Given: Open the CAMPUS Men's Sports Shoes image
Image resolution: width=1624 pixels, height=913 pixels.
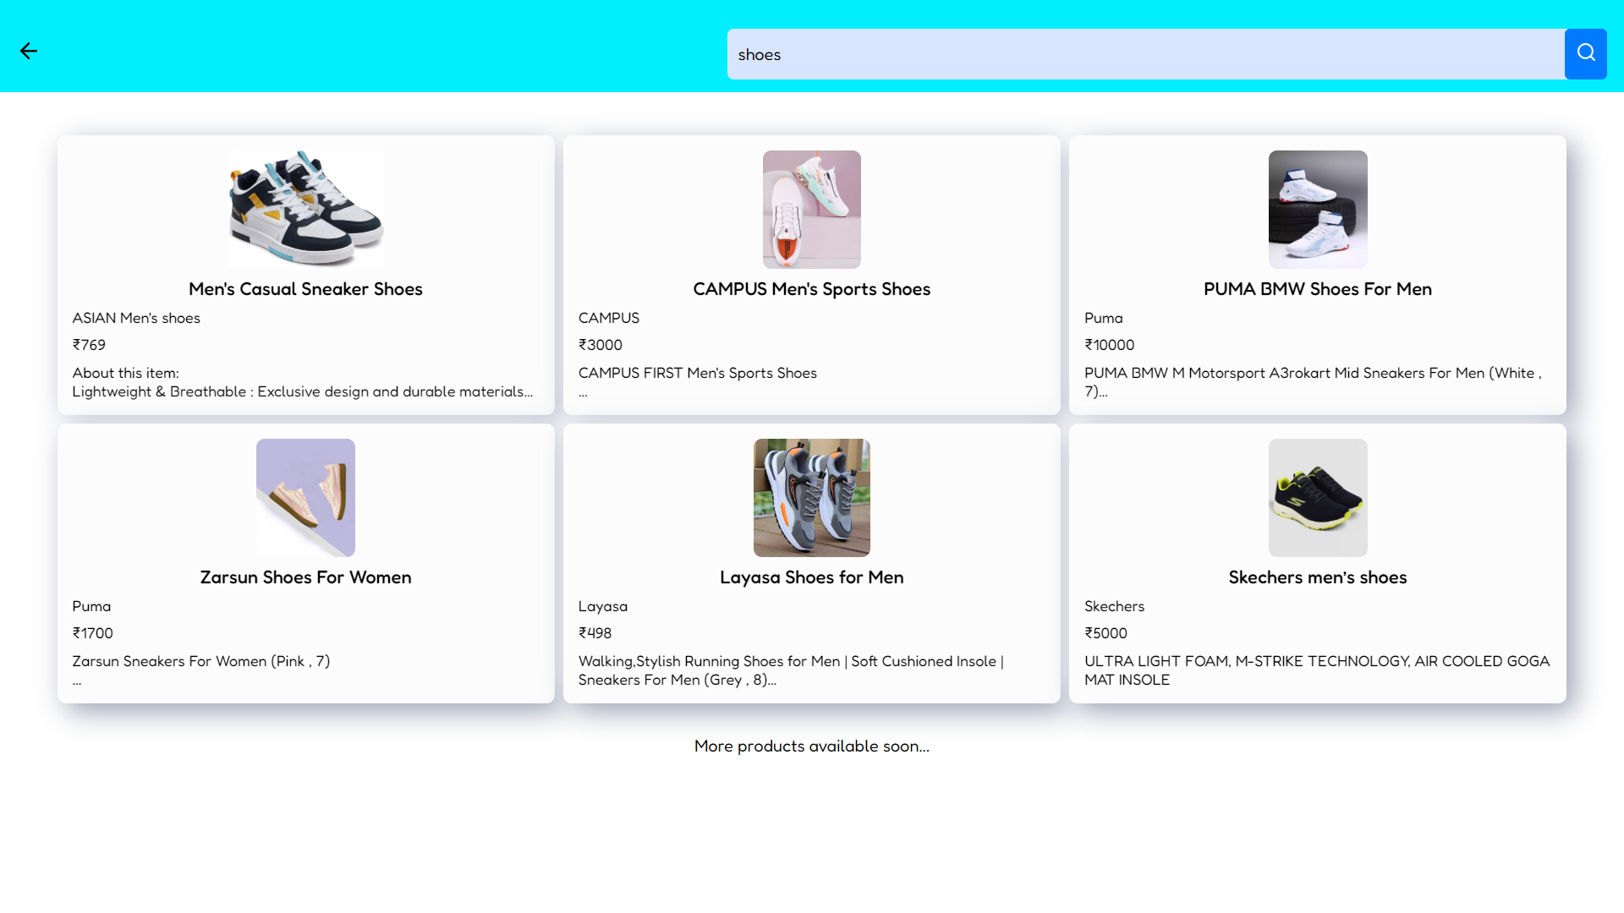Looking at the screenshot, I should (812, 210).
